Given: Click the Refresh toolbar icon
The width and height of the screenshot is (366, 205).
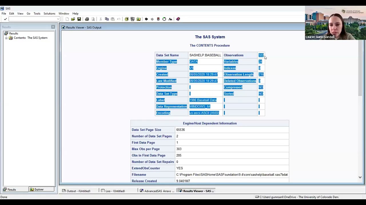Looking at the screenshot, I should point(164,19).
